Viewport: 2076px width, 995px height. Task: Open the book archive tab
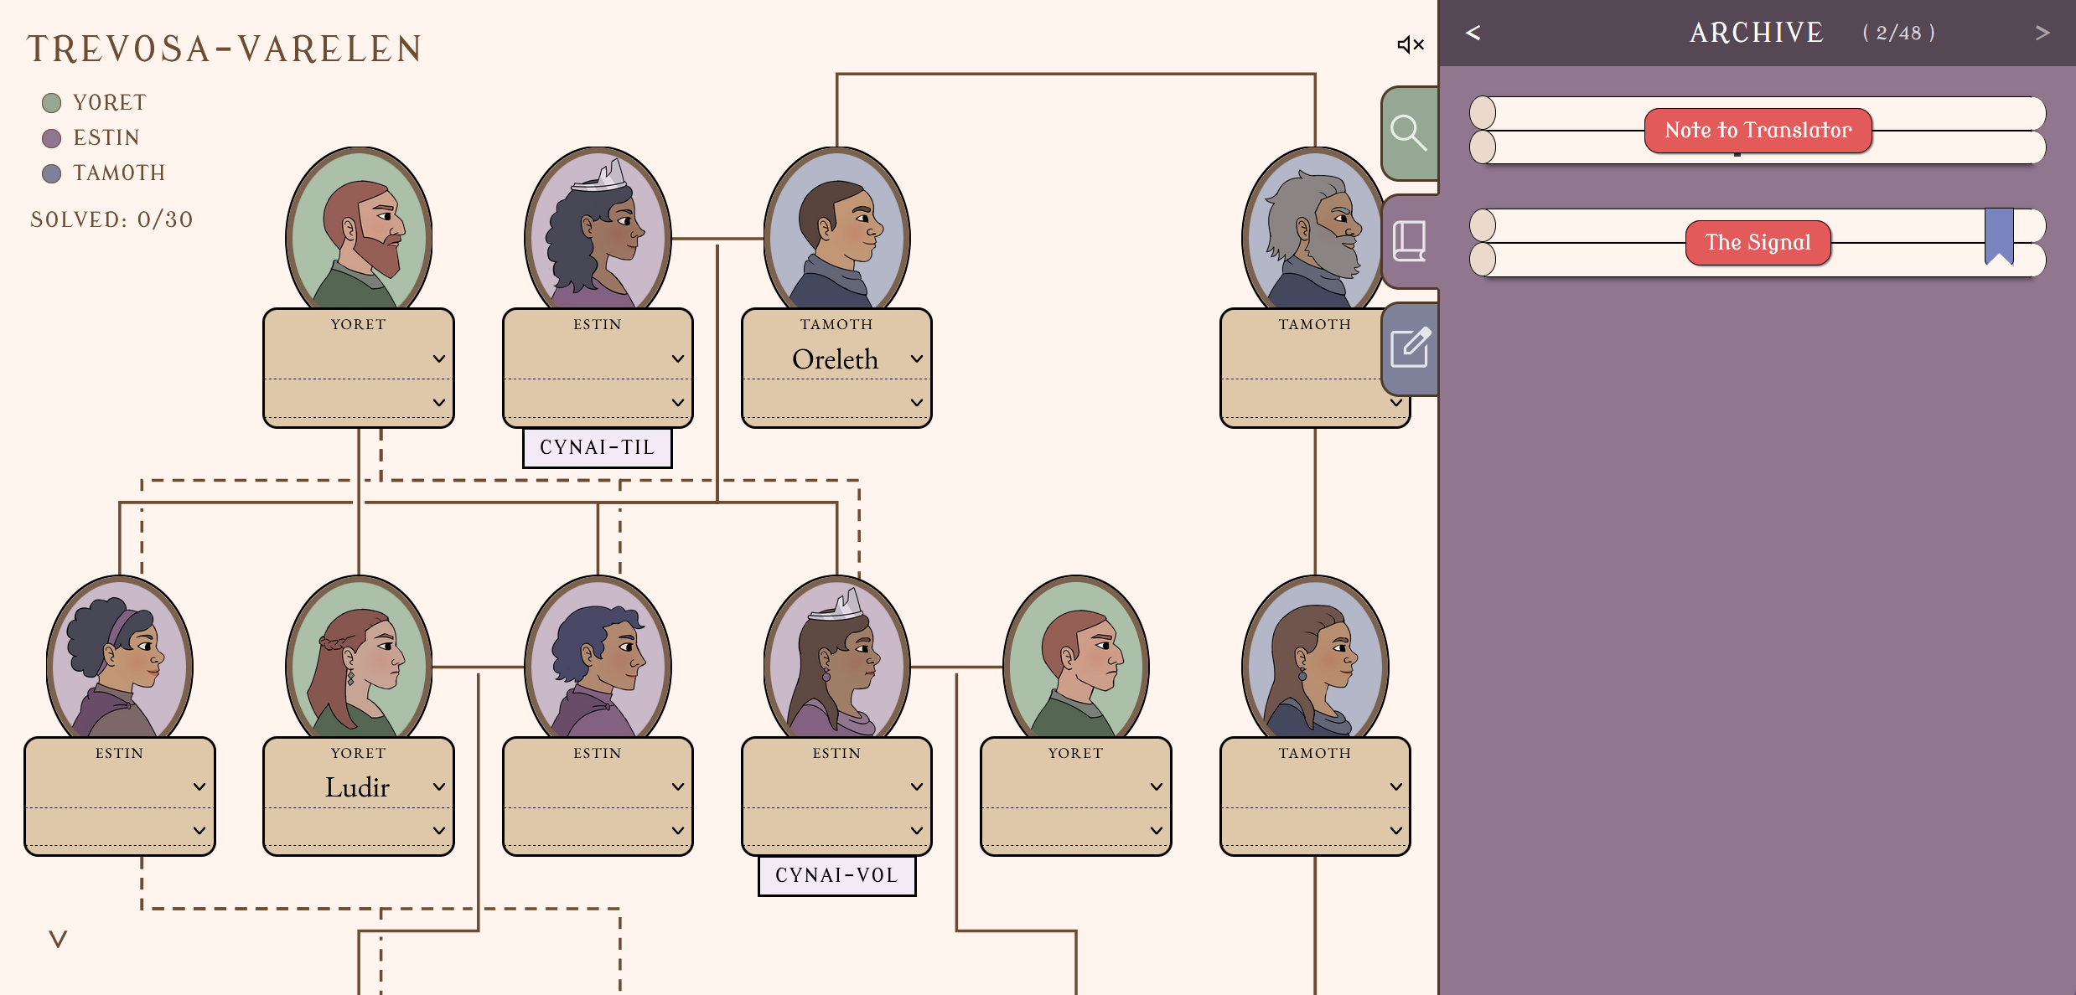point(1409,241)
